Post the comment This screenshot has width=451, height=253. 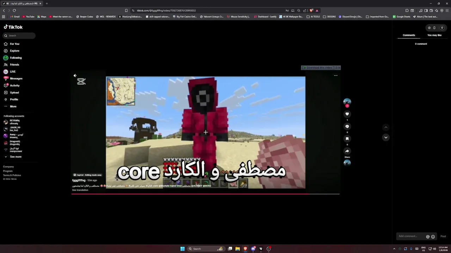[x=443, y=236]
